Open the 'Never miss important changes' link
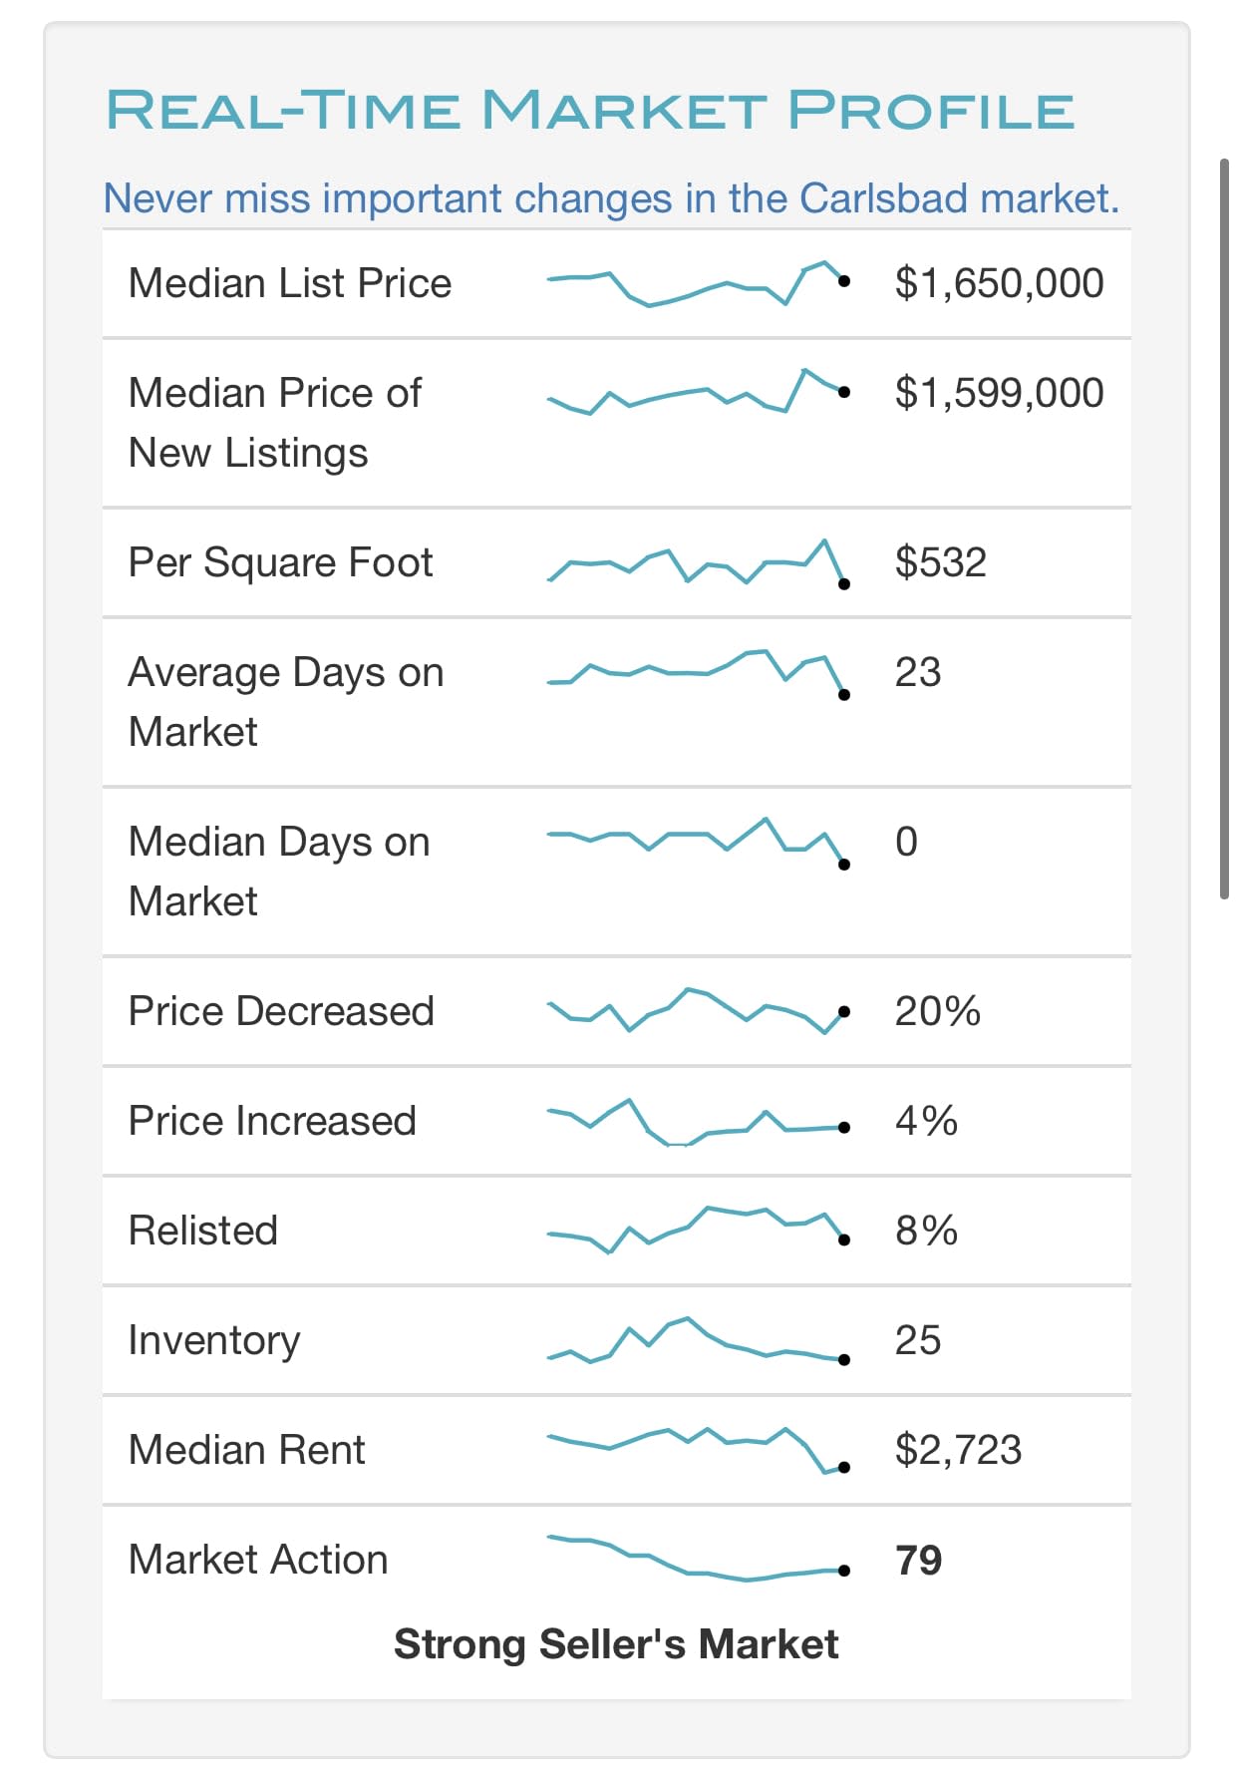This screenshot has width=1238, height=1770. tap(611, 198)
